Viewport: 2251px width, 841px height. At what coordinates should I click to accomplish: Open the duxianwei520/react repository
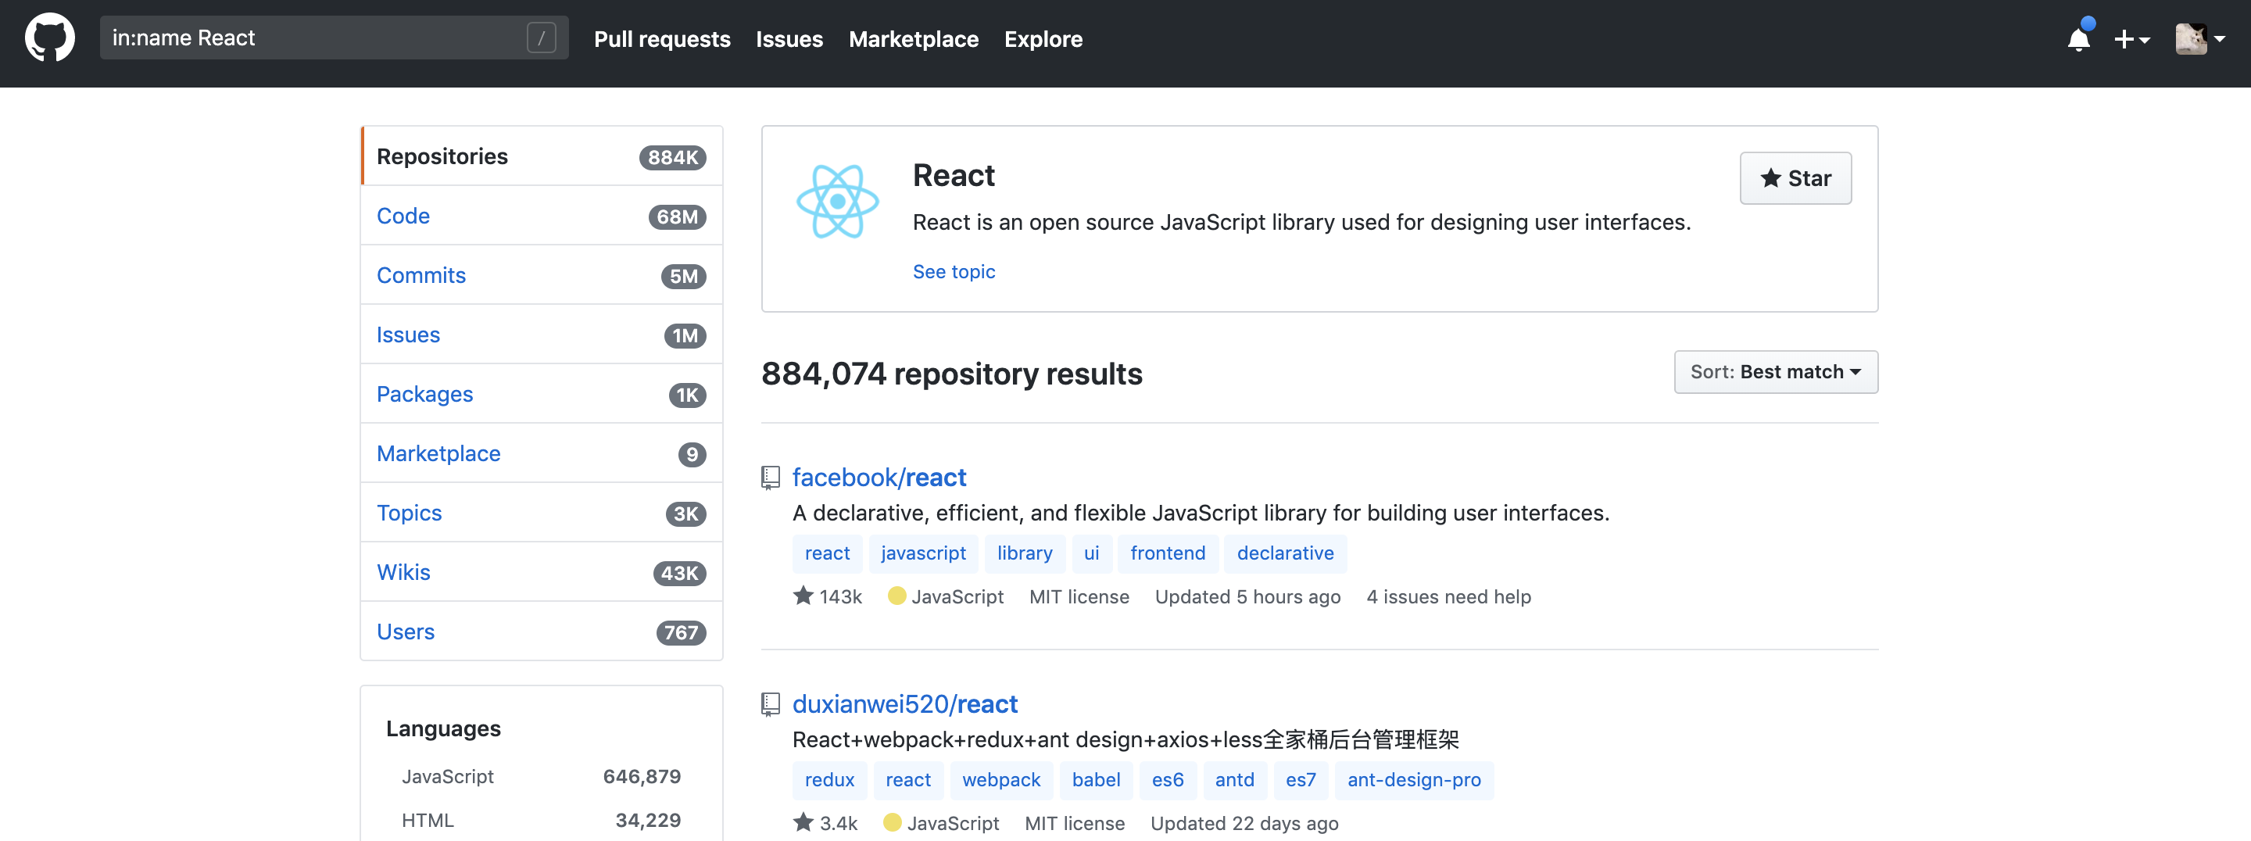(x=904, y=703)
